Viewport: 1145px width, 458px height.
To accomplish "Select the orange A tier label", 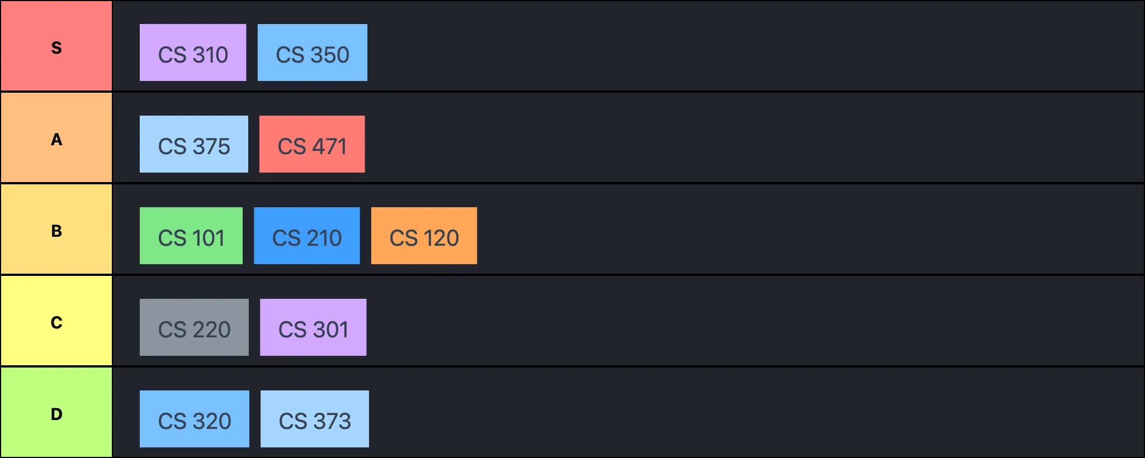I will [56, 140].
